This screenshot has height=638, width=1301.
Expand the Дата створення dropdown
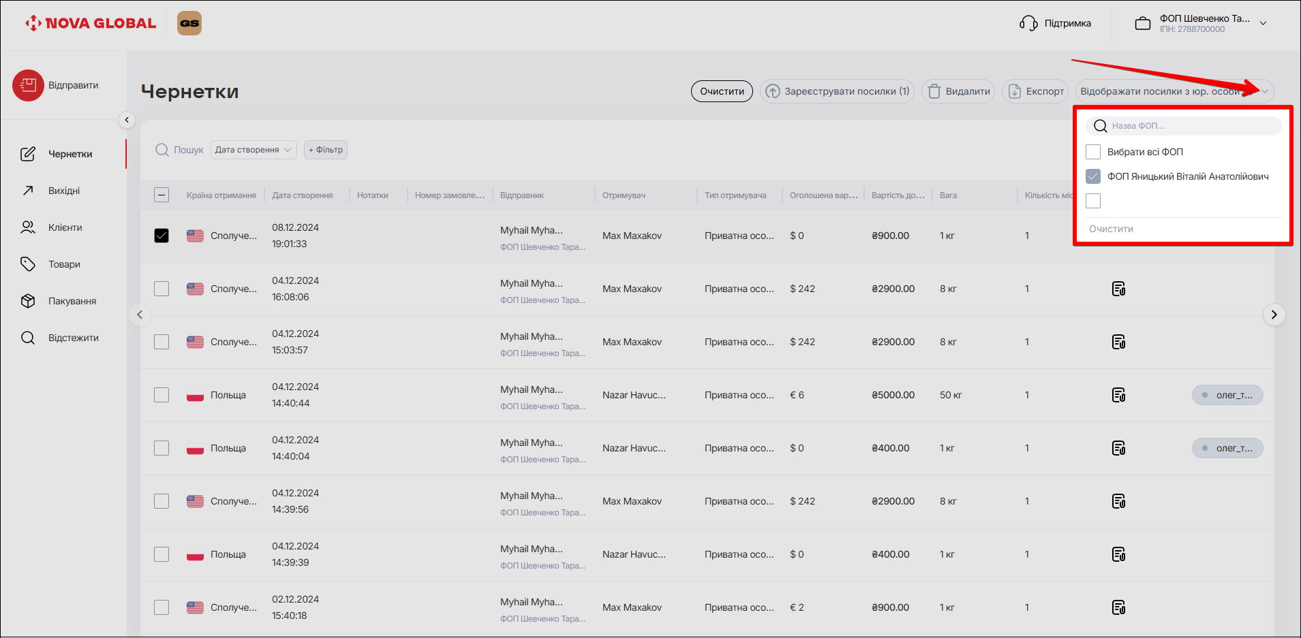[x=254, y=150]
